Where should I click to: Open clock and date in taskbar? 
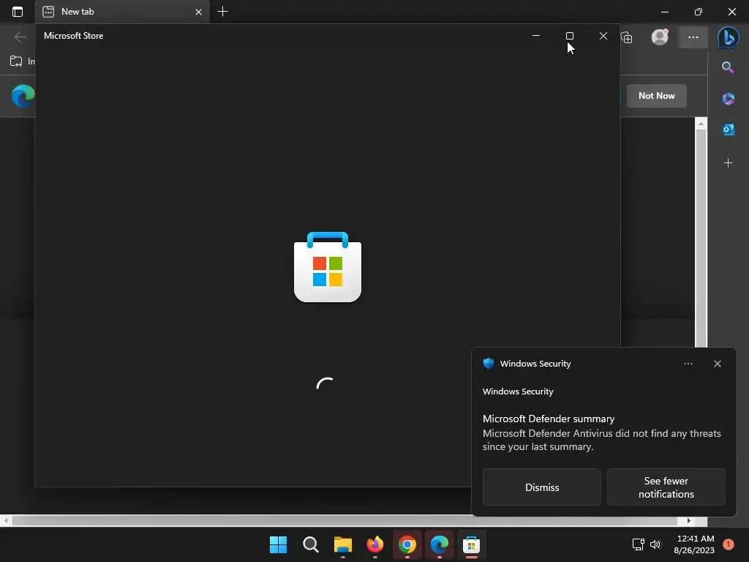[693, 544]
